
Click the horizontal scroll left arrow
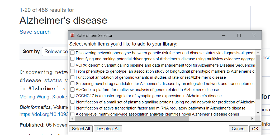[72, 118]
